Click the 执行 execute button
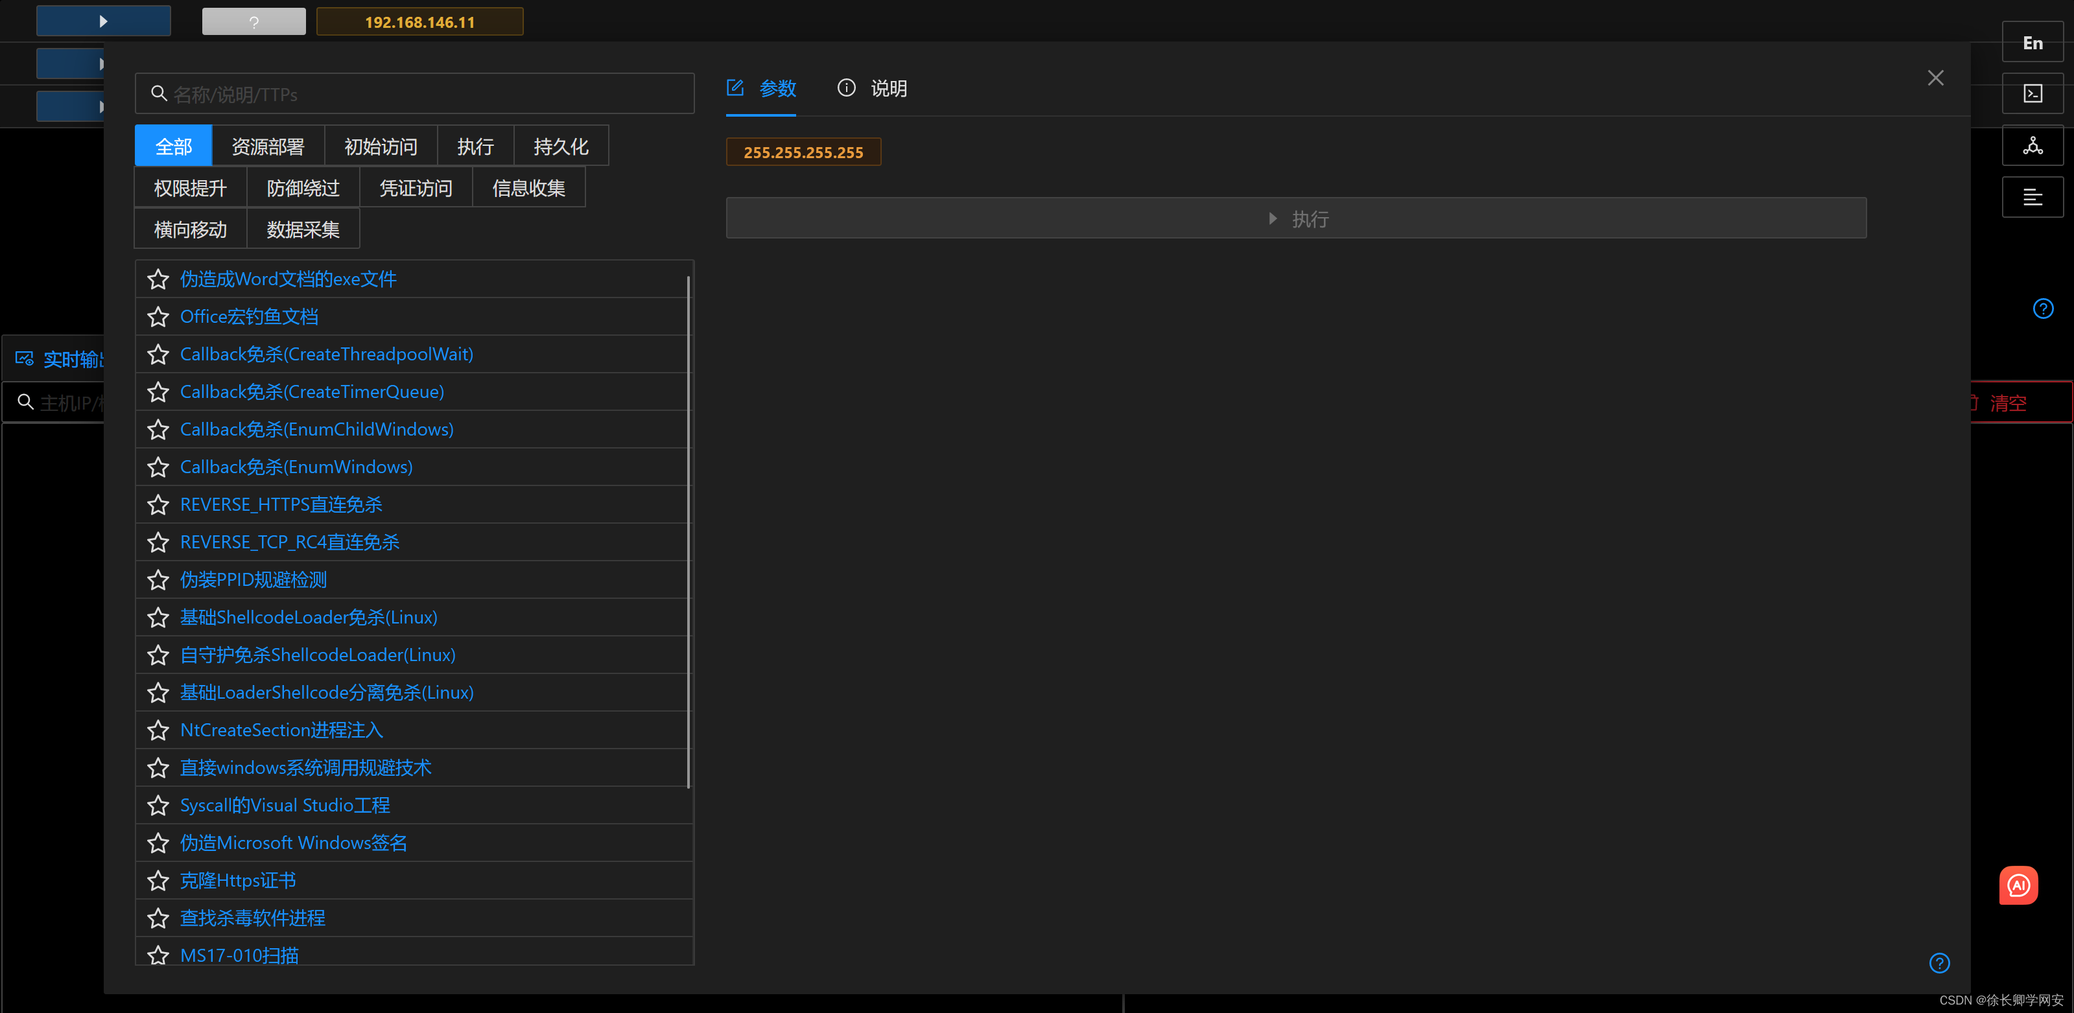Image resolution: width=2074 pixels, height=1013 pixels. (x=1296, y=218)
